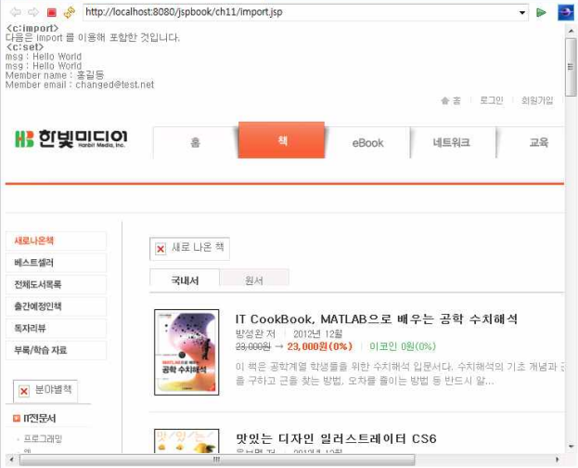Switch to the 국내서 tab
Viewport: 578px width, 468px height.
pos(185,279)
